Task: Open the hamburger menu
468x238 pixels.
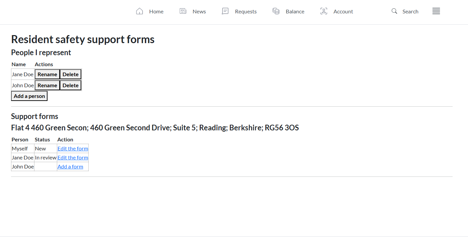Action: point(436,11)
